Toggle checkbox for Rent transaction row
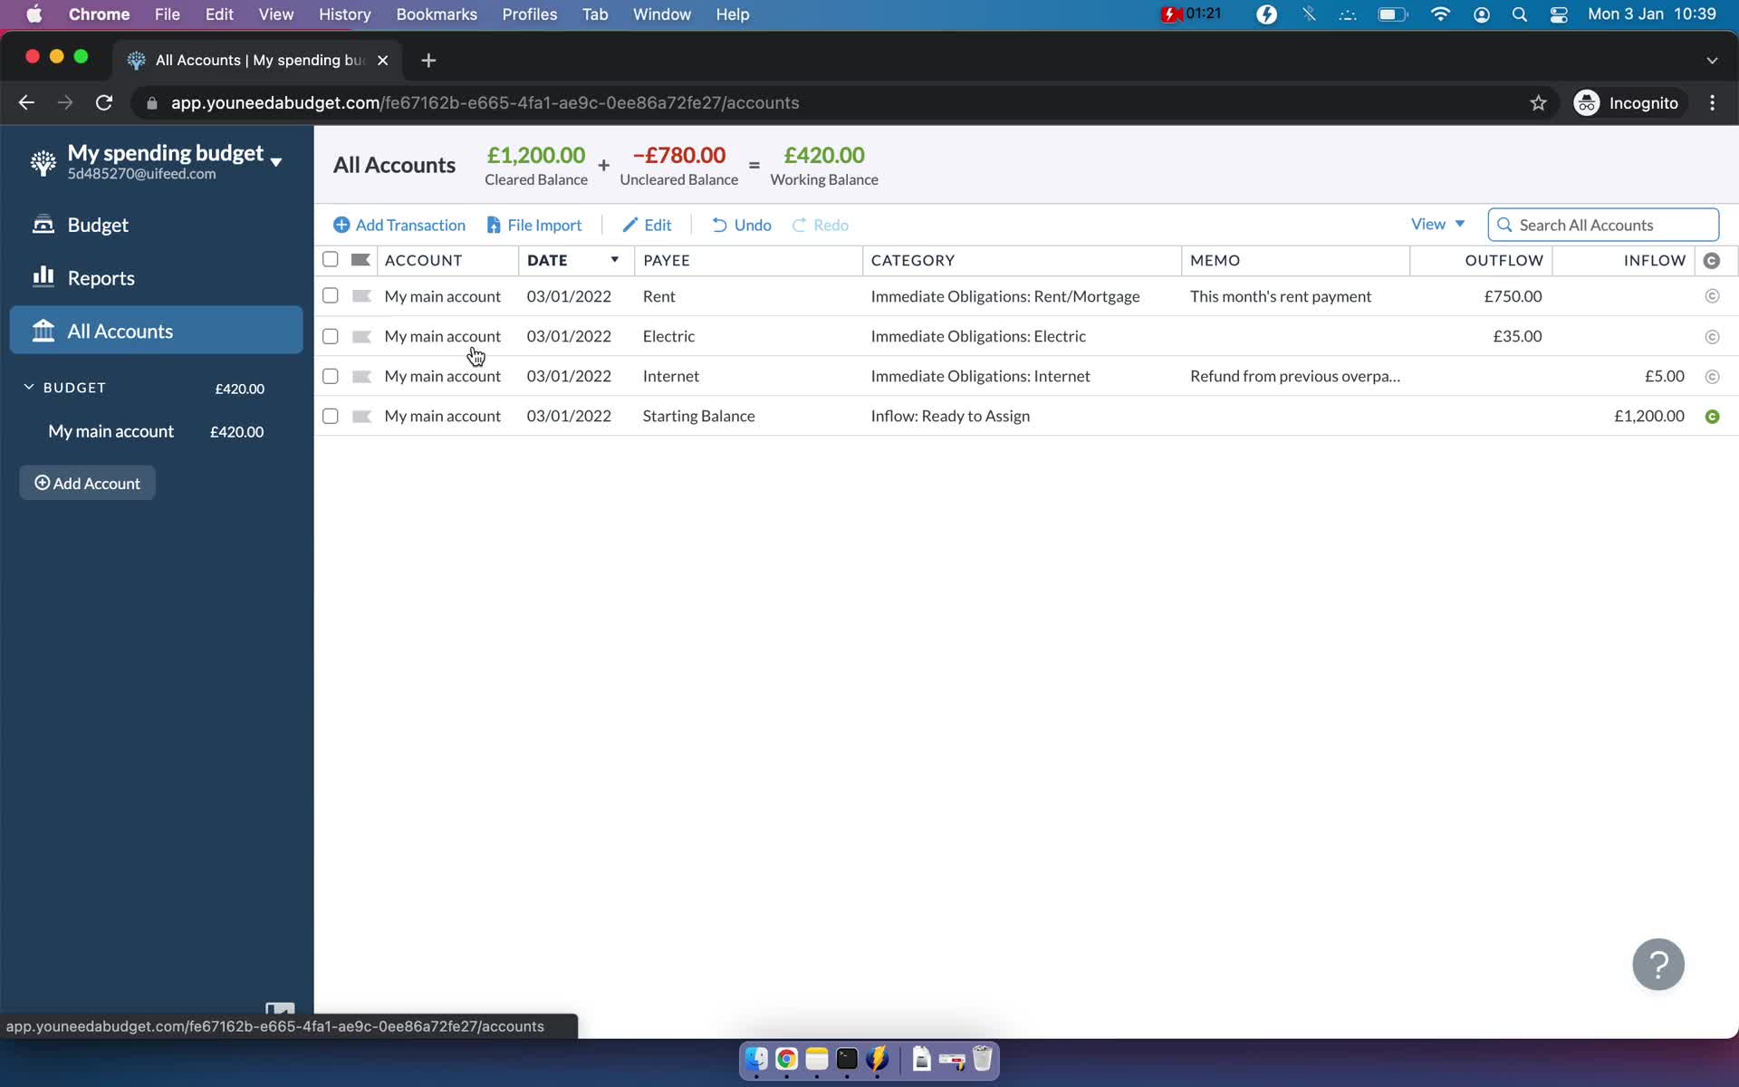The width and height of the screenshot is (1739, 1087). coord(330,295)
